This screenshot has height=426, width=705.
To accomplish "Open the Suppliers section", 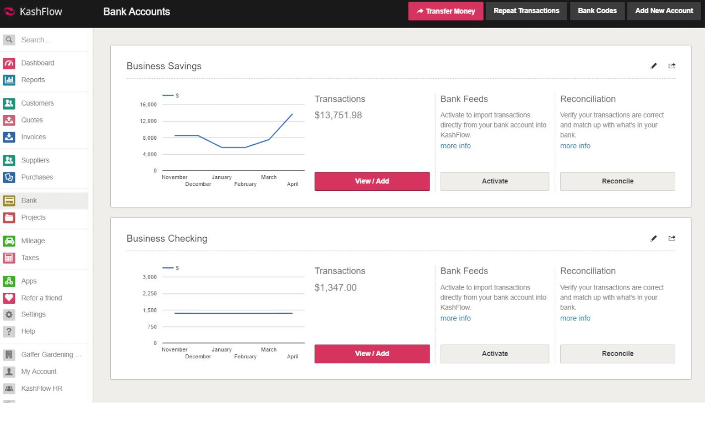I will (x=35, y=160).
